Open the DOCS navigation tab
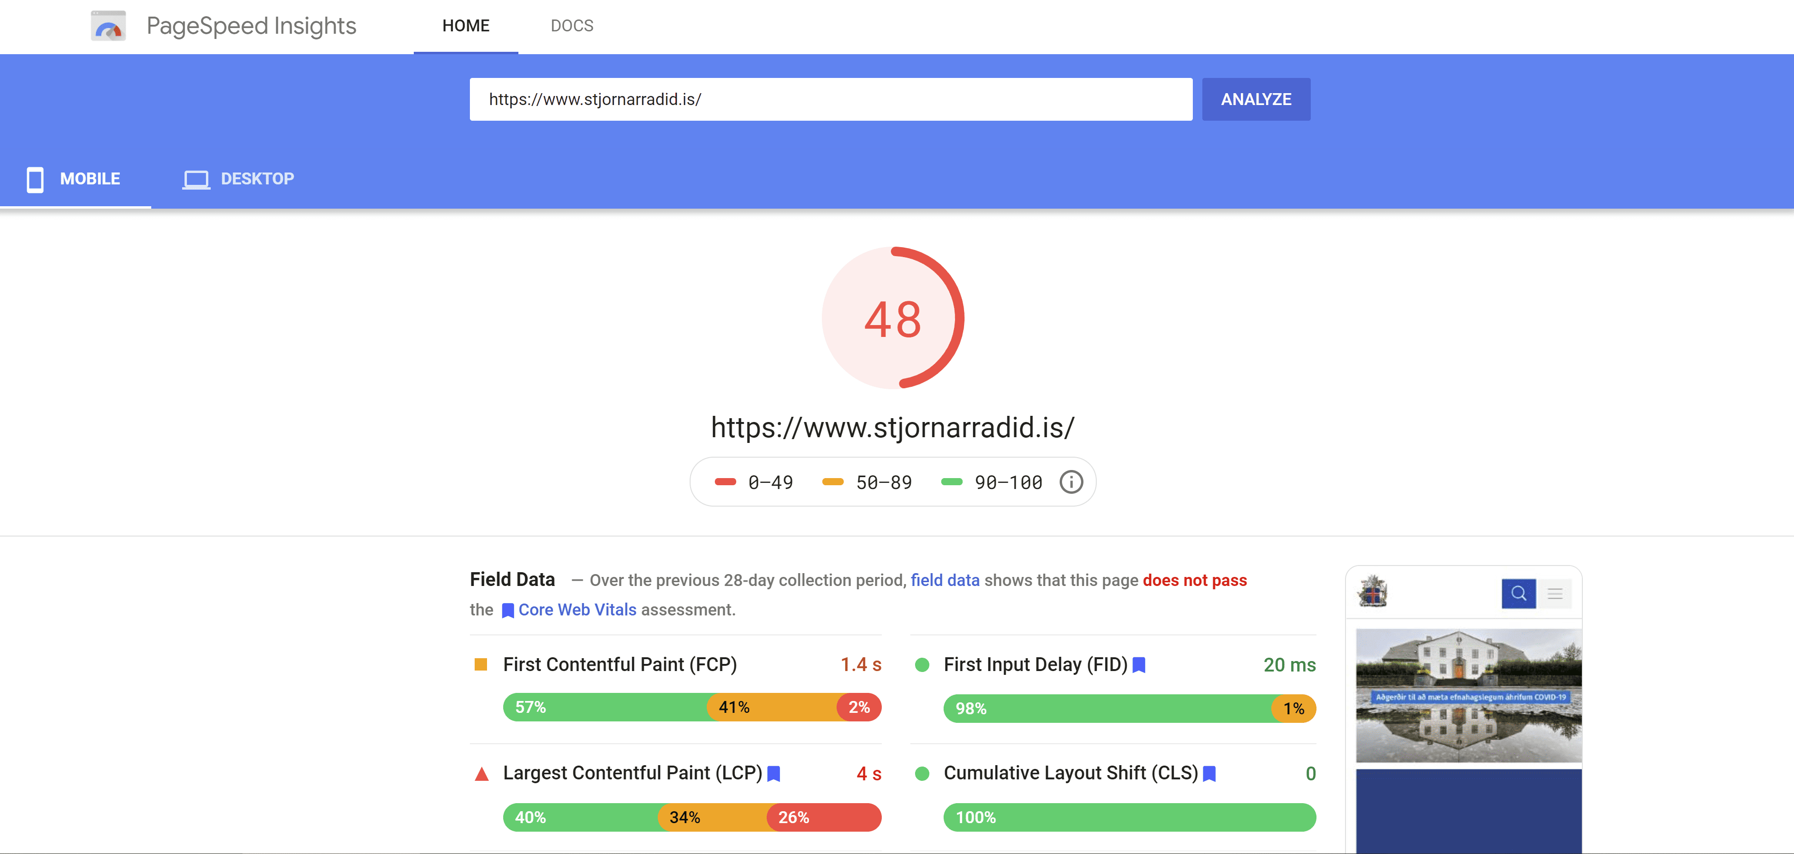The width and height of the screenshot is (1794, 854). [x=572, y=26]
